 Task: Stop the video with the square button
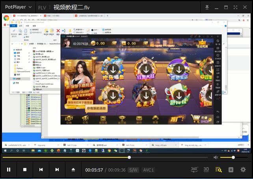pos(25,170)
